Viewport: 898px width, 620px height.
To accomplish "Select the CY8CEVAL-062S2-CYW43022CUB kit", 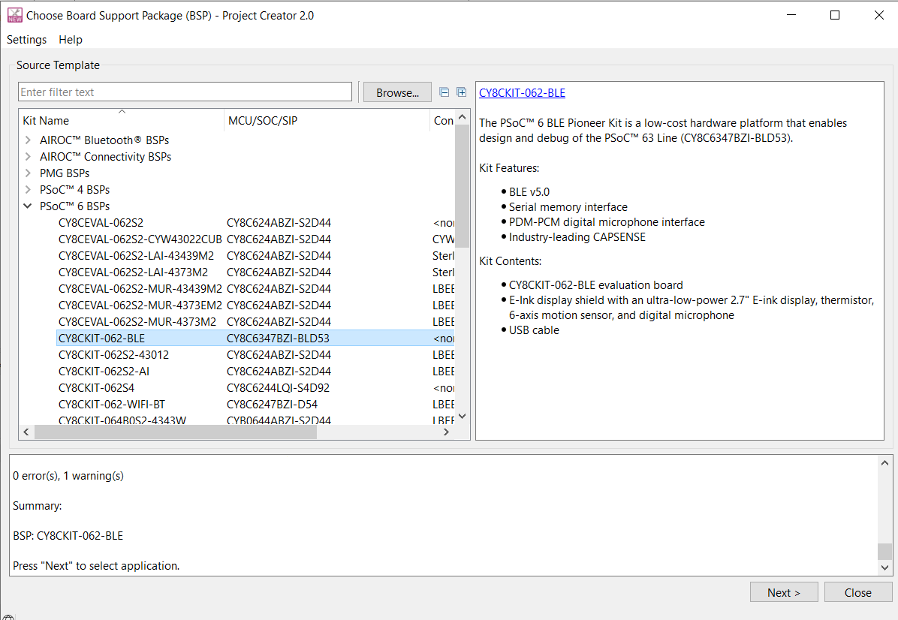I will pyautogui.click(x=140, y=239).
